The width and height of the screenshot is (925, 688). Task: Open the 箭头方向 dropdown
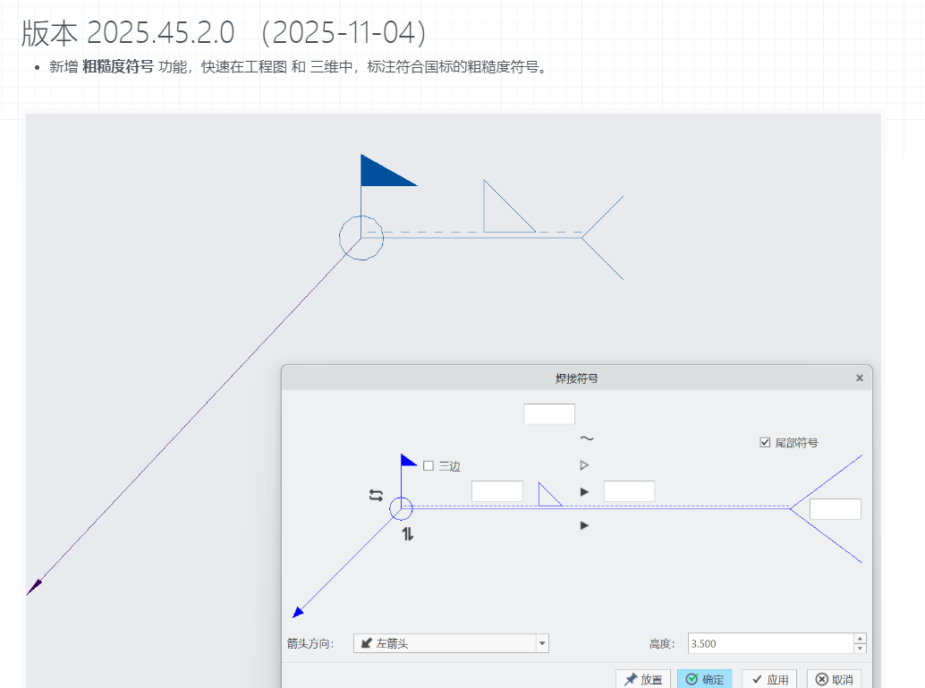[541, 643]
